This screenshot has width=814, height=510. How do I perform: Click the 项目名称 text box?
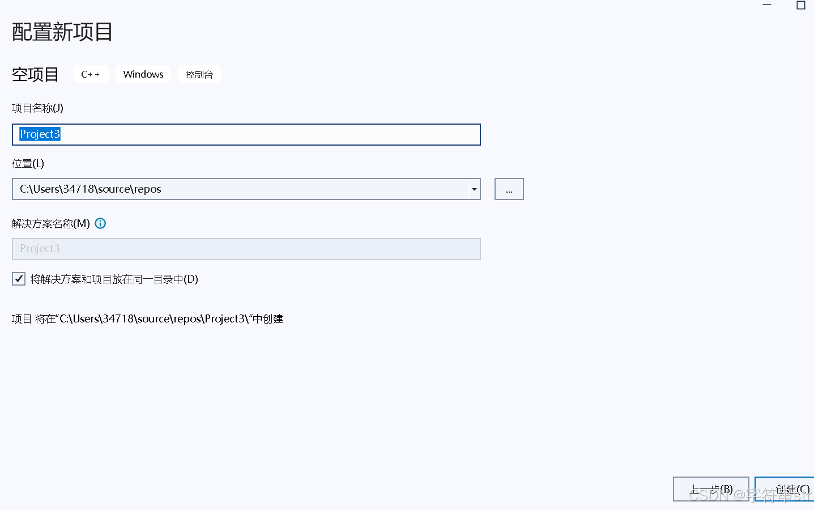[246, 134]
